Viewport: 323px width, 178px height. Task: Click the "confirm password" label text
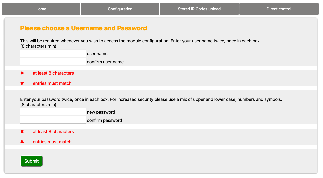104,120
